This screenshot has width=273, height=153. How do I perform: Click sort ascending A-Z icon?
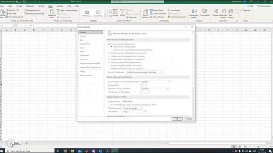pyautogui.click(x=110, y=11)
